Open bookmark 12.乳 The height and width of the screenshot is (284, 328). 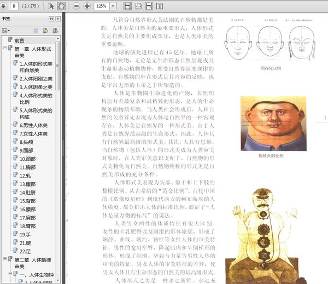(25, 176)
